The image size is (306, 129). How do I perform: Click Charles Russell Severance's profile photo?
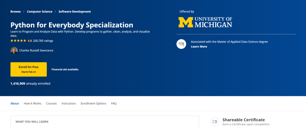pyautogui.click(x=14, y=50)
